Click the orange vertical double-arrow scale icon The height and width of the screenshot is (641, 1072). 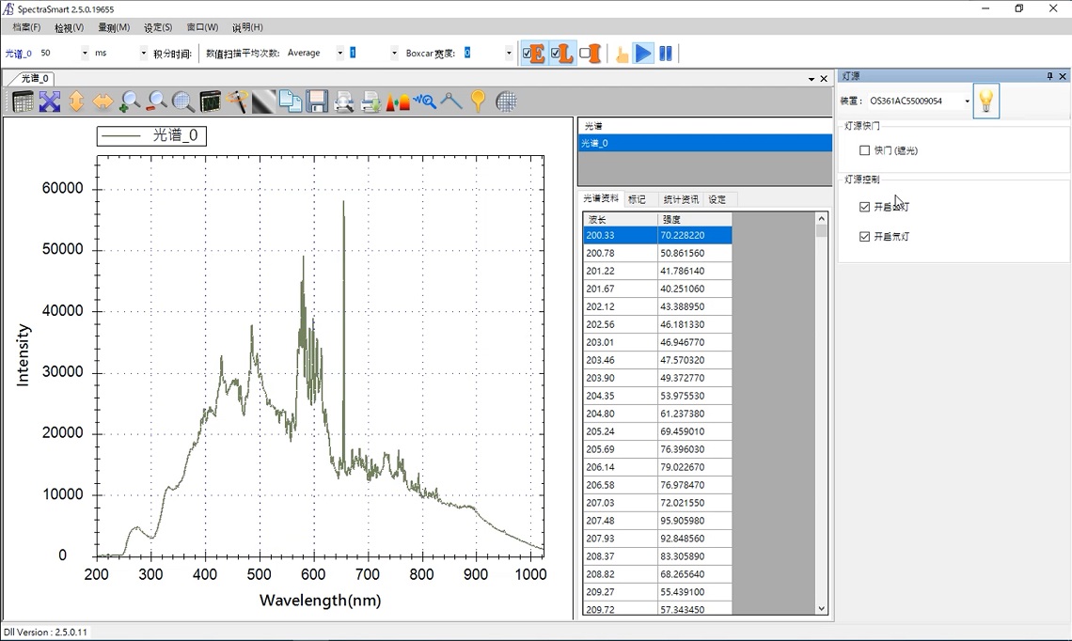click(x=76, y=102)
